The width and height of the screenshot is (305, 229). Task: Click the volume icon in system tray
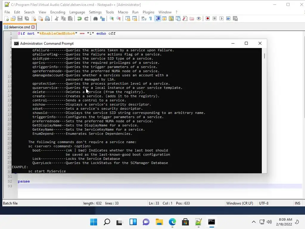pyautogui.click(x=269, y=222)
